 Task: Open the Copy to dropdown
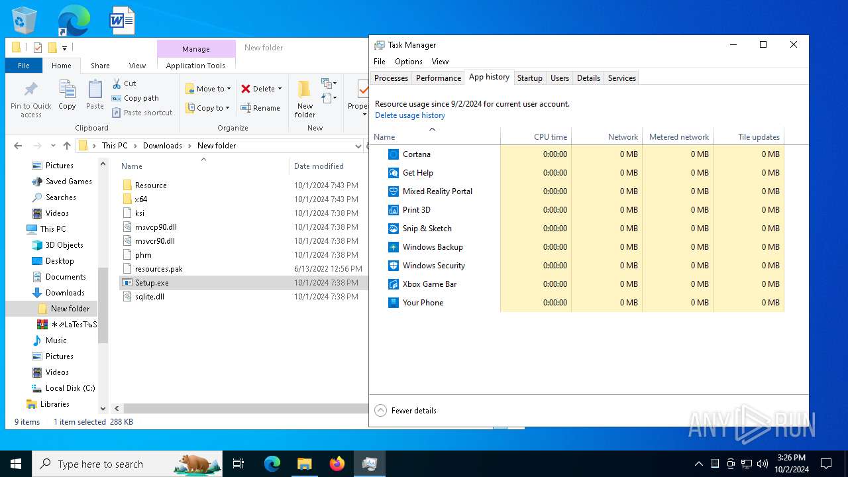click(208, 108)
